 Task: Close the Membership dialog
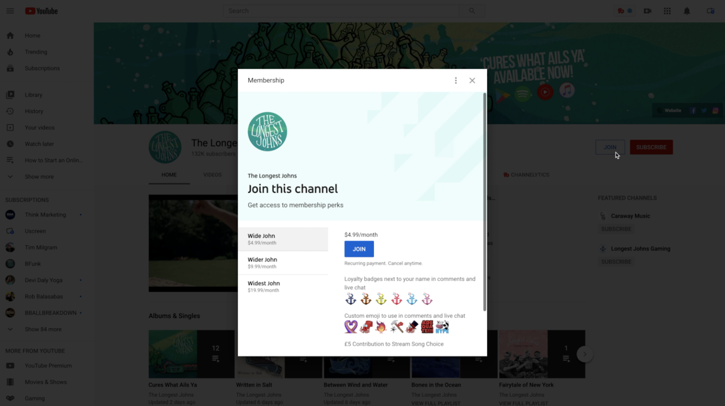(472, 81)
